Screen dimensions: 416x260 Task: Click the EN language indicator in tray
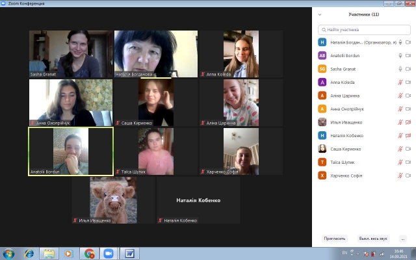coord(344,253)
